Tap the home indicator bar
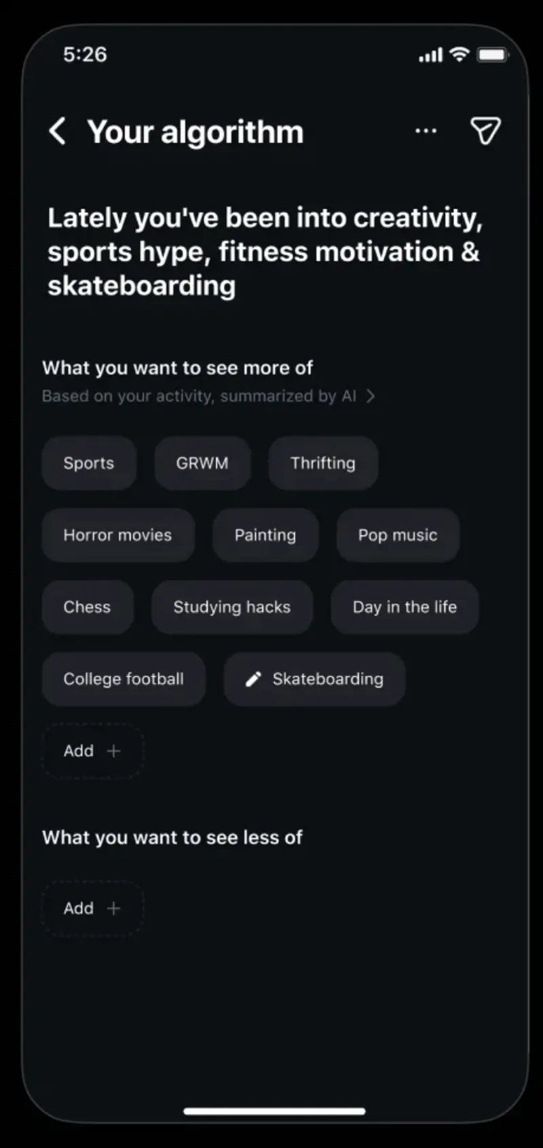The image size is (543, 1148). pyautogui.click(x=275, y=1111)
